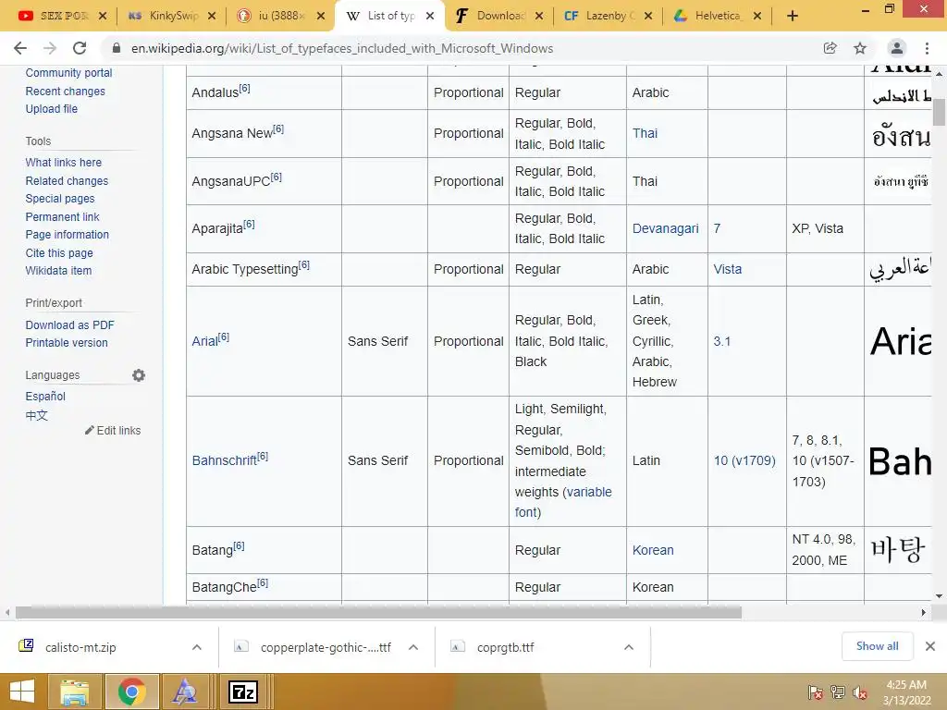This screenshot has height=710, width=947.
Task: Expand options for copperplate-gothic ttf download
Action: pyautogui.click(x=413, y=647)
